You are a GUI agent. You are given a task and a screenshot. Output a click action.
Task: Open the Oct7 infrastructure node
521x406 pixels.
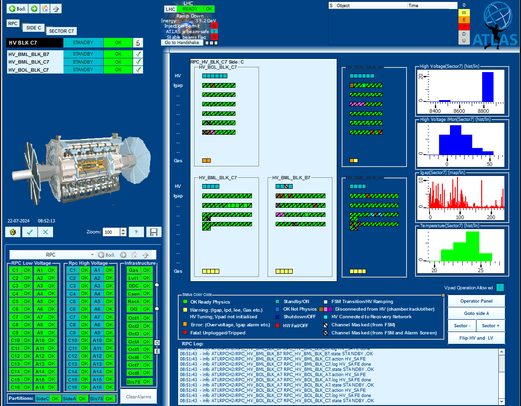click(134, 365)
